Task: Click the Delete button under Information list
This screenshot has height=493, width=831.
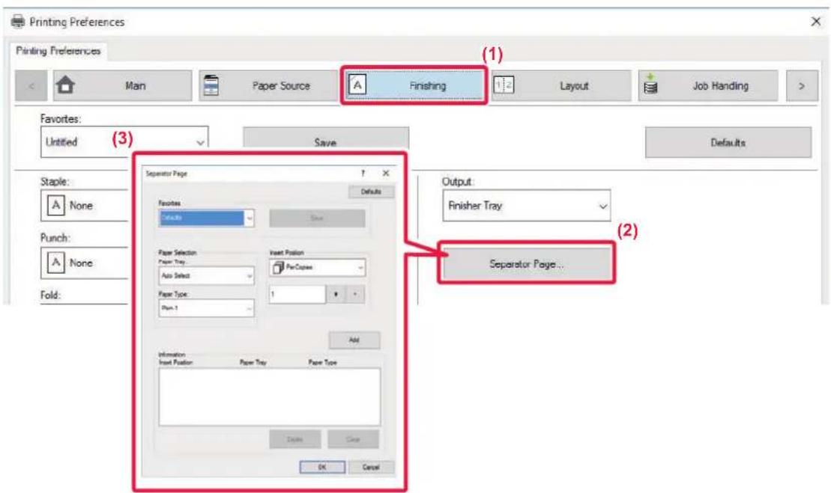Action: (294, 439)
